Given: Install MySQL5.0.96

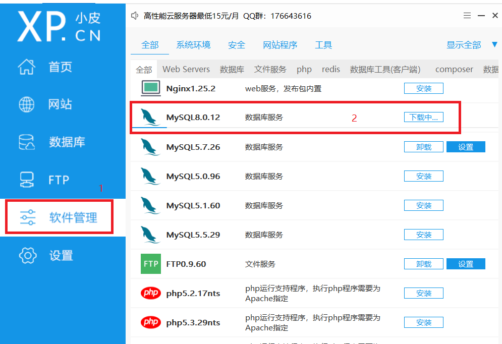Looking at the screenshot, I should point(424,176).
